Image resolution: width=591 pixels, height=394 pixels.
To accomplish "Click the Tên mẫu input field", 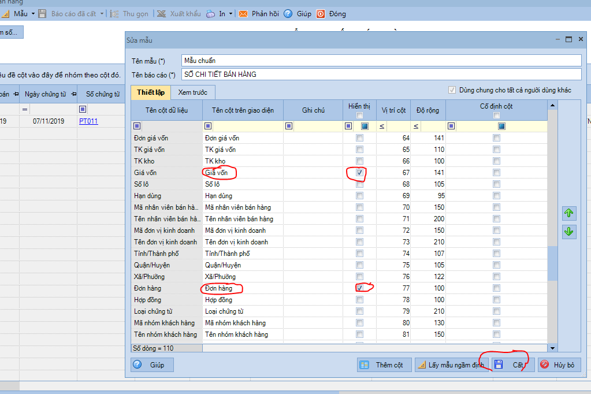I will click(x=380, y=61).
